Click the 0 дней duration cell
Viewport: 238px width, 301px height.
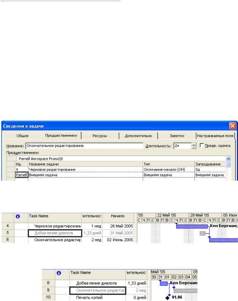pyautogui.click(x=136, y=297)
